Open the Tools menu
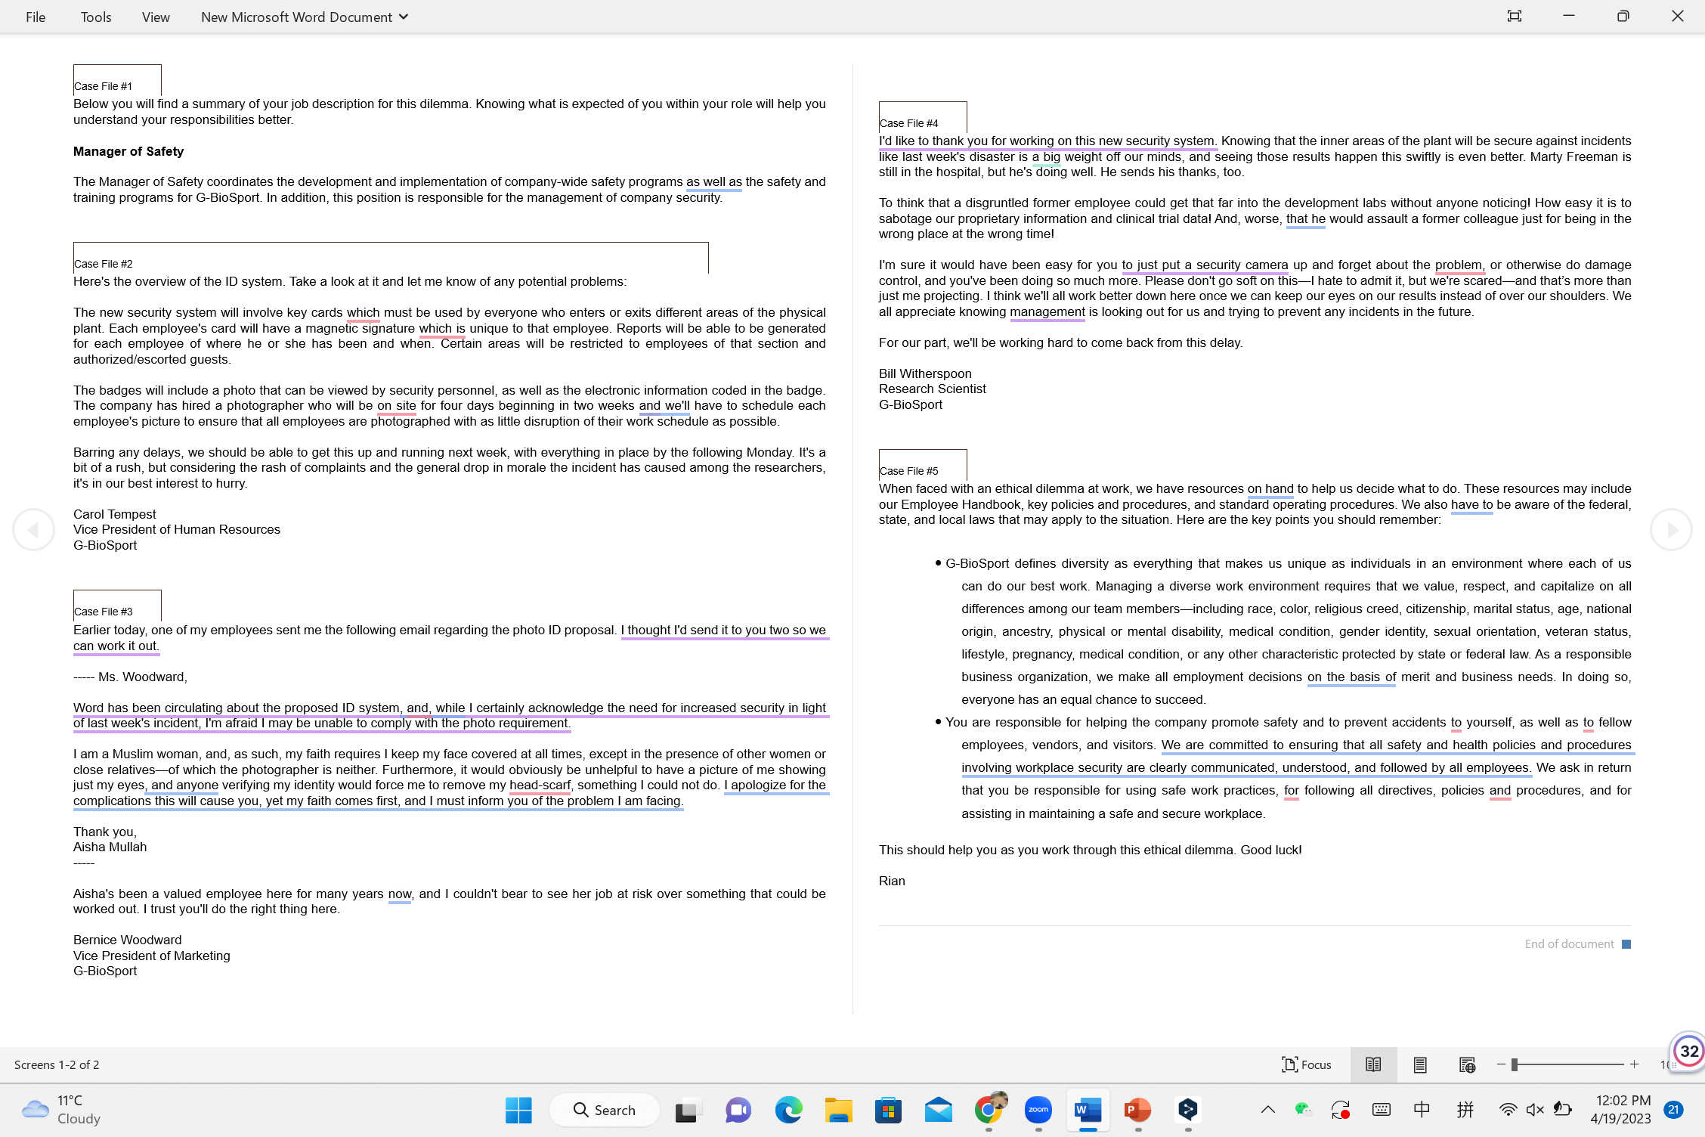The height and width of the screenshot is (1137, 1705). pyautogui.click(x=96, y=17)
